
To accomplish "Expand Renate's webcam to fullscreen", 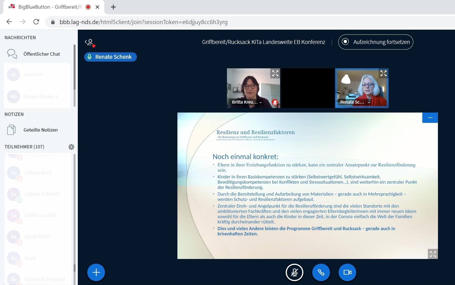I will pos(383,73).
